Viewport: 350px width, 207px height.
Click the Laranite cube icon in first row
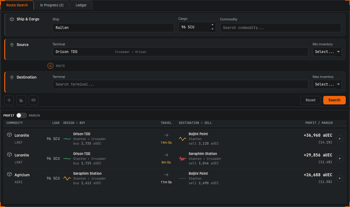(9, 135)
